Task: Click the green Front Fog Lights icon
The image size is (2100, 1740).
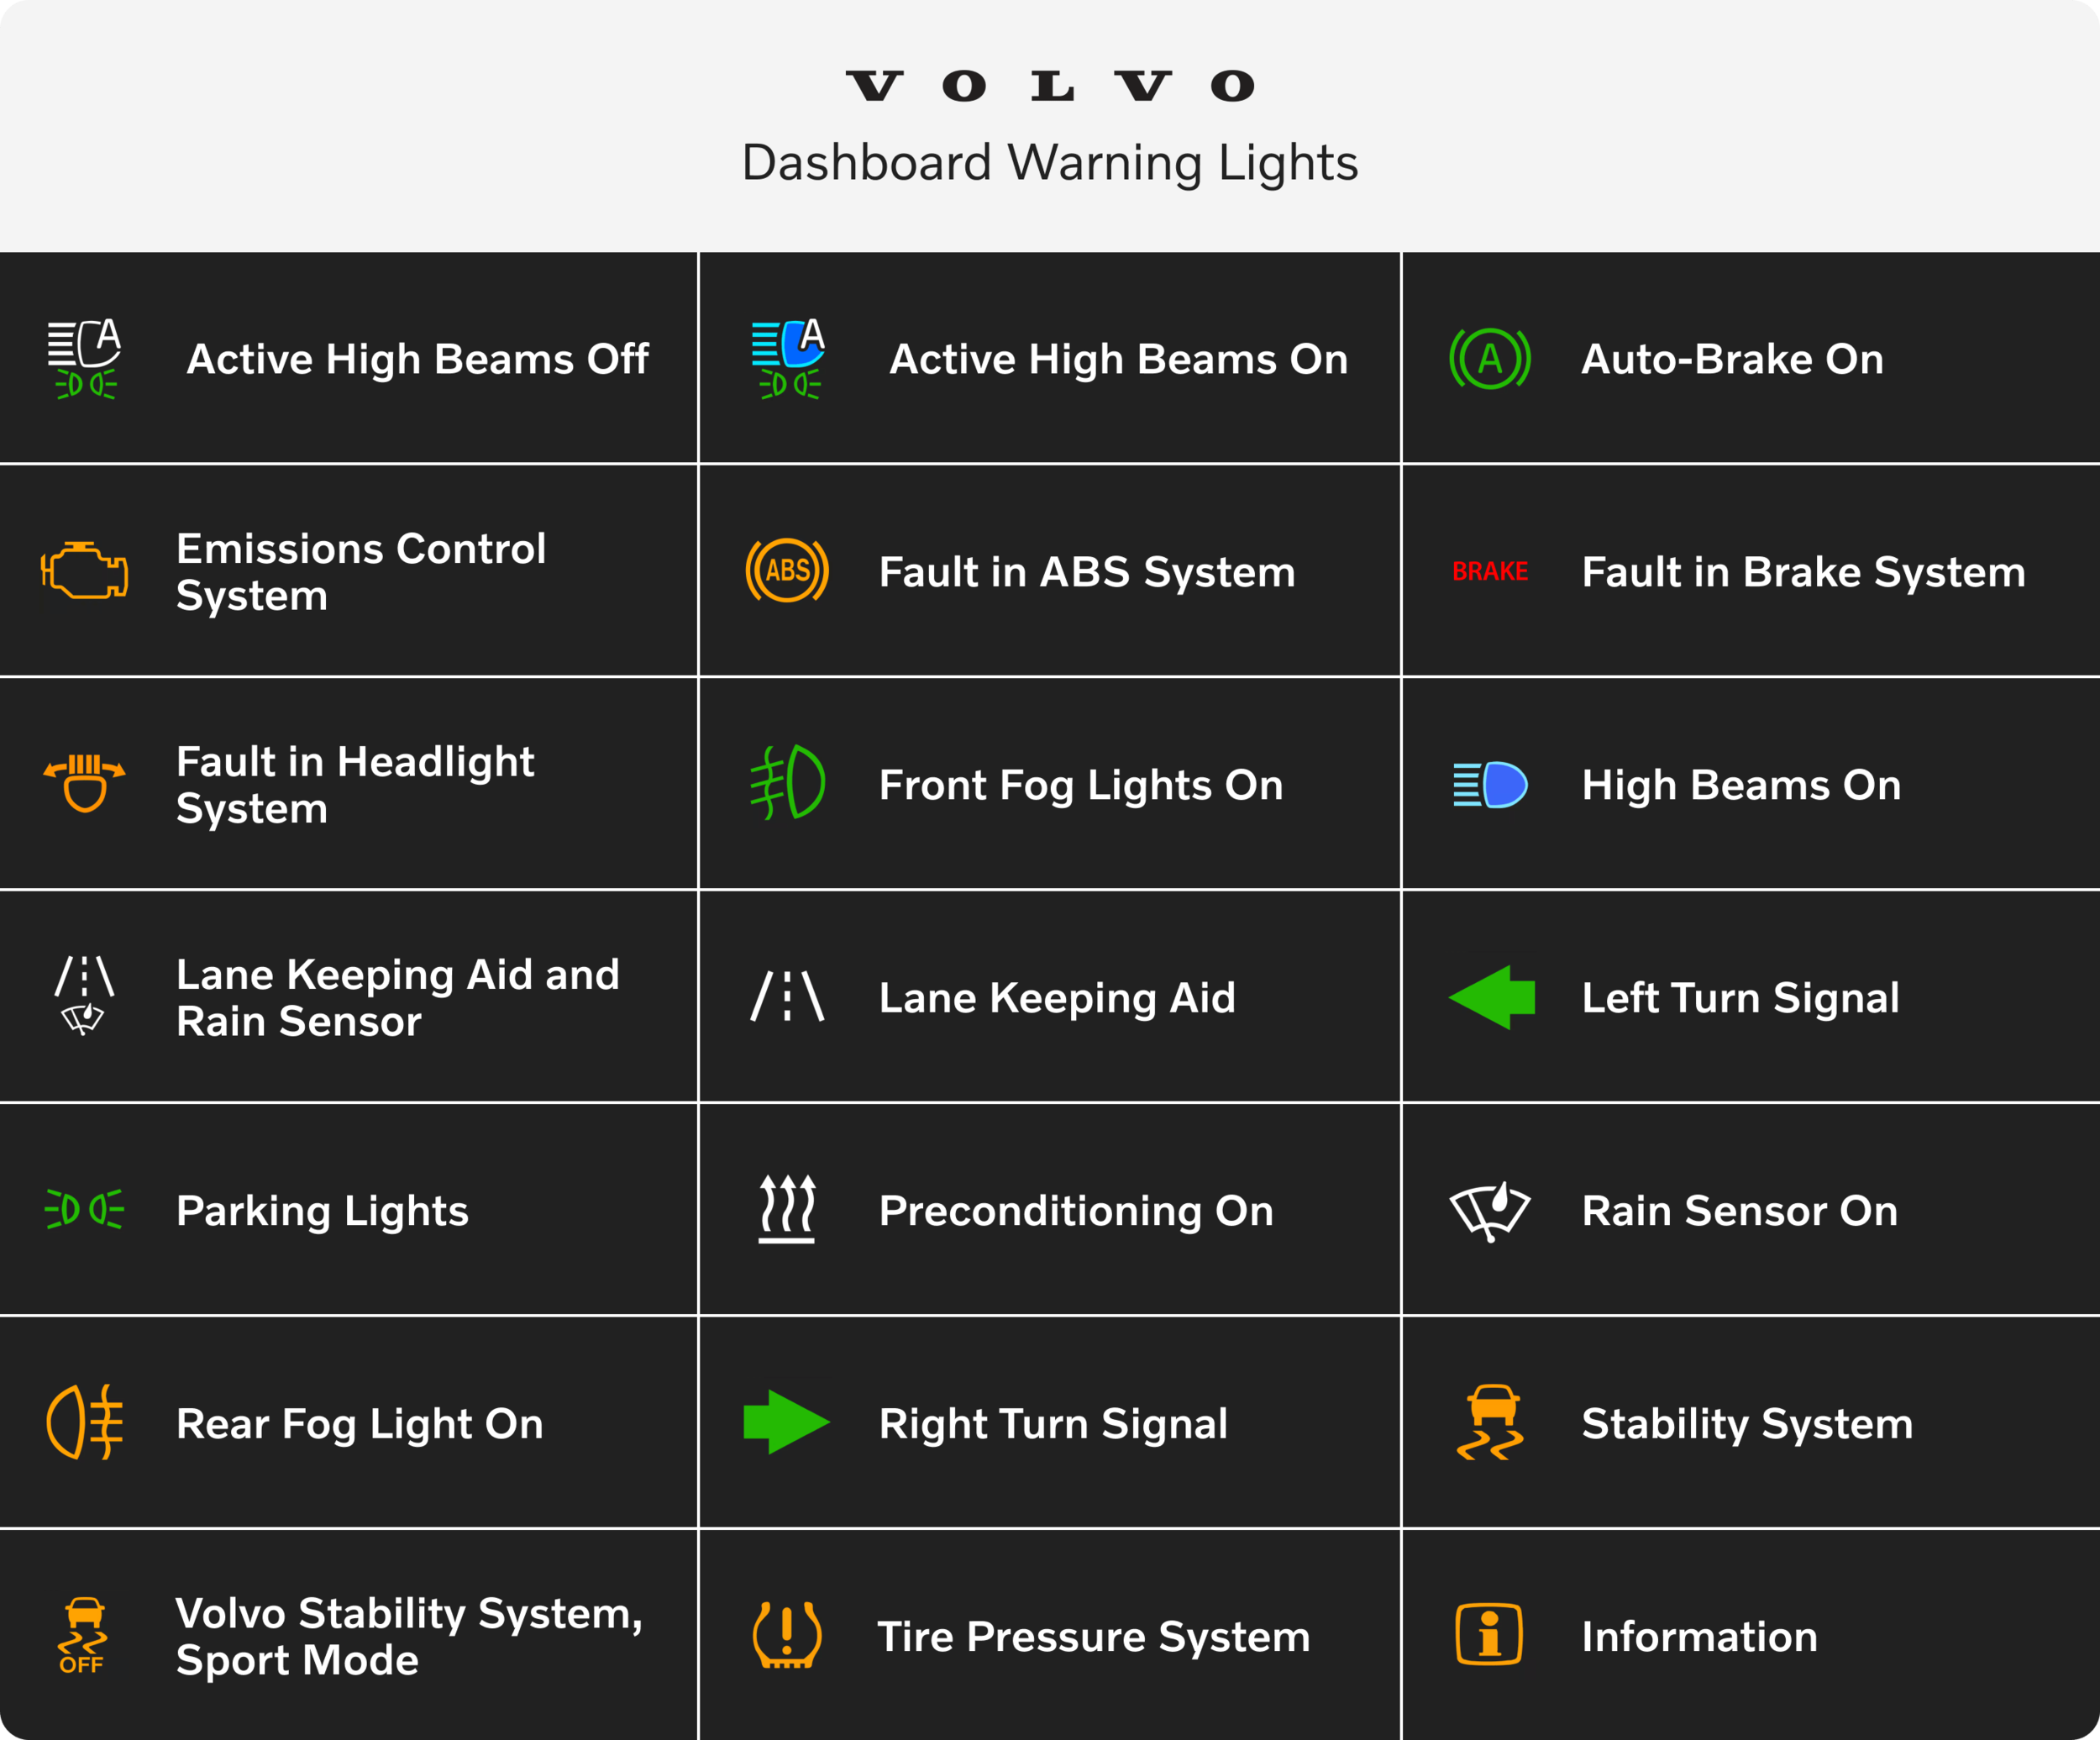Action: click(788, 783)
